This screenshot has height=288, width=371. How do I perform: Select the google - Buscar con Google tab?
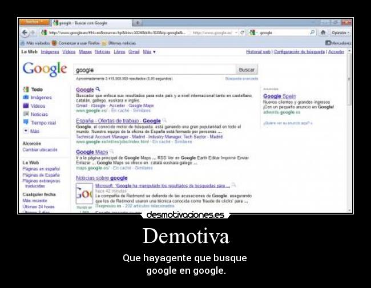91,23
